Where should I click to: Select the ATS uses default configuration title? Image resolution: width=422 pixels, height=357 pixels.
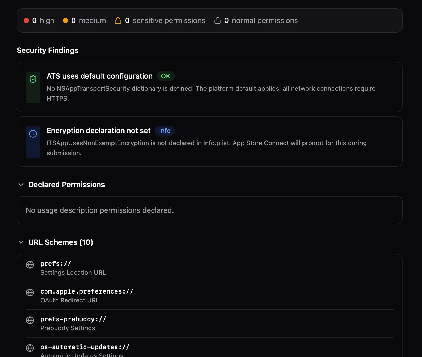coord(100,76)
